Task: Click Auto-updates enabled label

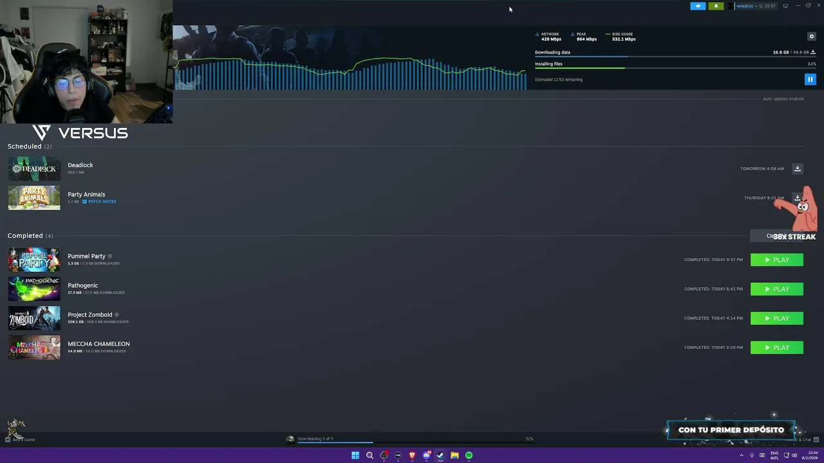Action: coord(783,99)
